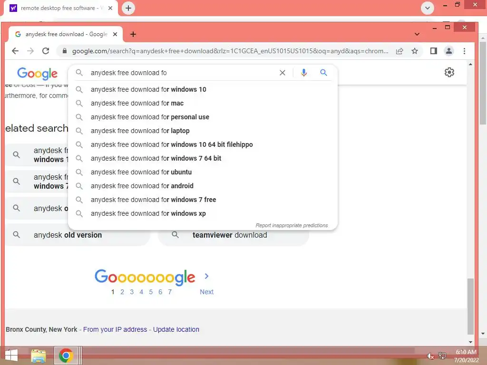Viewport: 487px width, 365px height.
Task: Click the Chrome forward arrow button
Action: click(x=30, y=51)
